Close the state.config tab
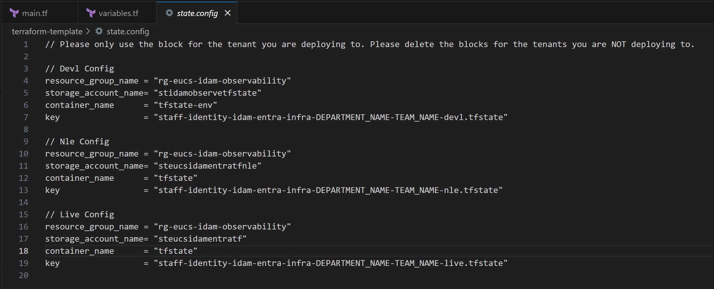 tap(228, 13)
